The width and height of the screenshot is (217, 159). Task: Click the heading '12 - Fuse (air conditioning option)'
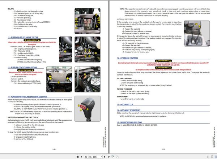[x=22, y=68]
